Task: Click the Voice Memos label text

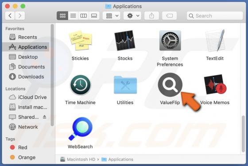Action: tap(215, 102)
